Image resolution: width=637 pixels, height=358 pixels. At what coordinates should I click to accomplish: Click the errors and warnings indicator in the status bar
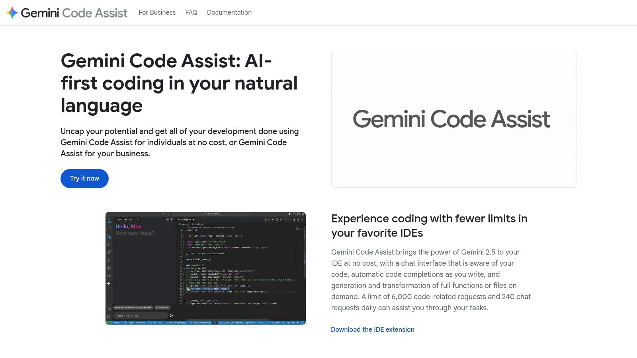[151, 323]
